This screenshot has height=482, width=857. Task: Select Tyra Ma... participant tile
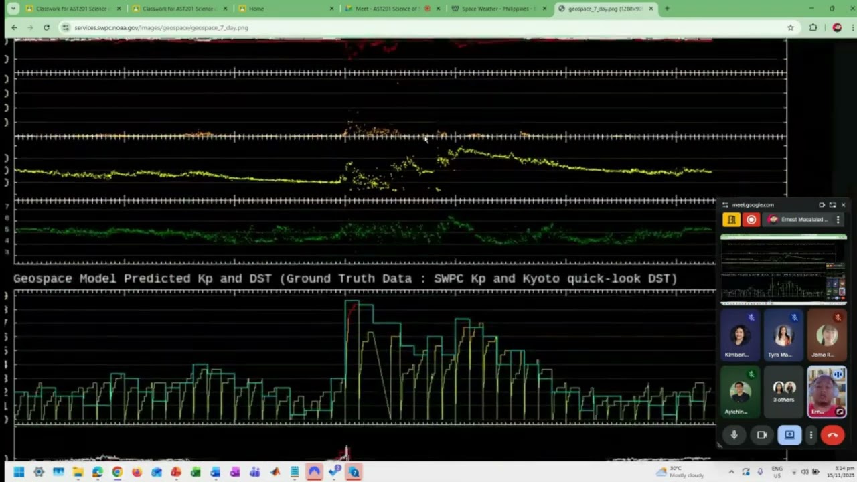point(783,335)
